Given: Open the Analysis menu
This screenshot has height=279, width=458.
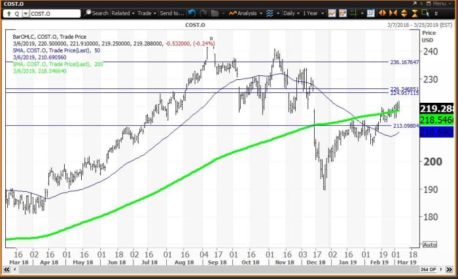Looking at the screenshot, I should pos(245,13).
